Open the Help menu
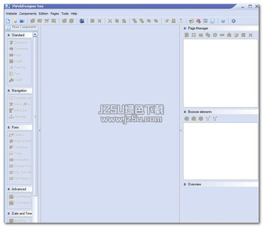Viewport: 263px width, 227px height. pos(74,14)
